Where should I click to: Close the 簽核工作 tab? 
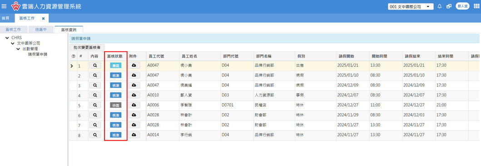coord(43,19)
